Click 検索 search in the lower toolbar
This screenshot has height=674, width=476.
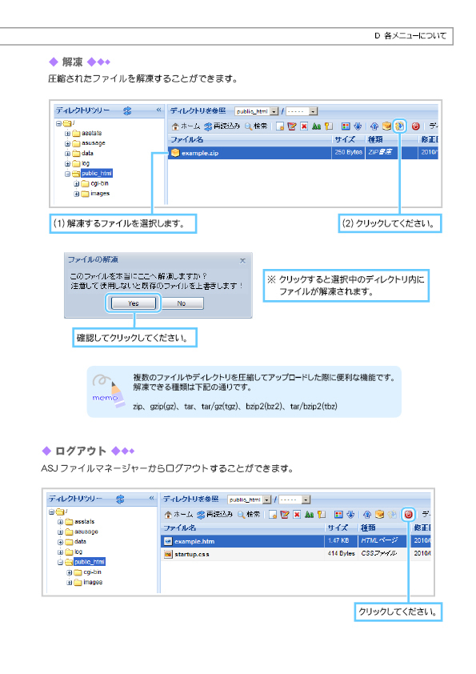(x=249, y=514)
